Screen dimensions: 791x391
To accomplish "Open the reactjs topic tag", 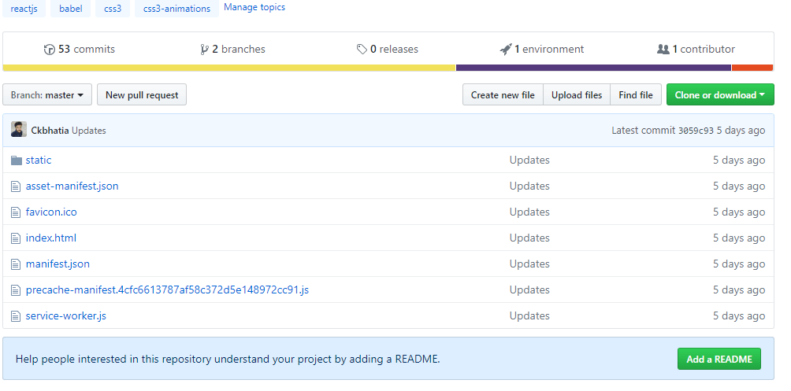I will point(24,9).
